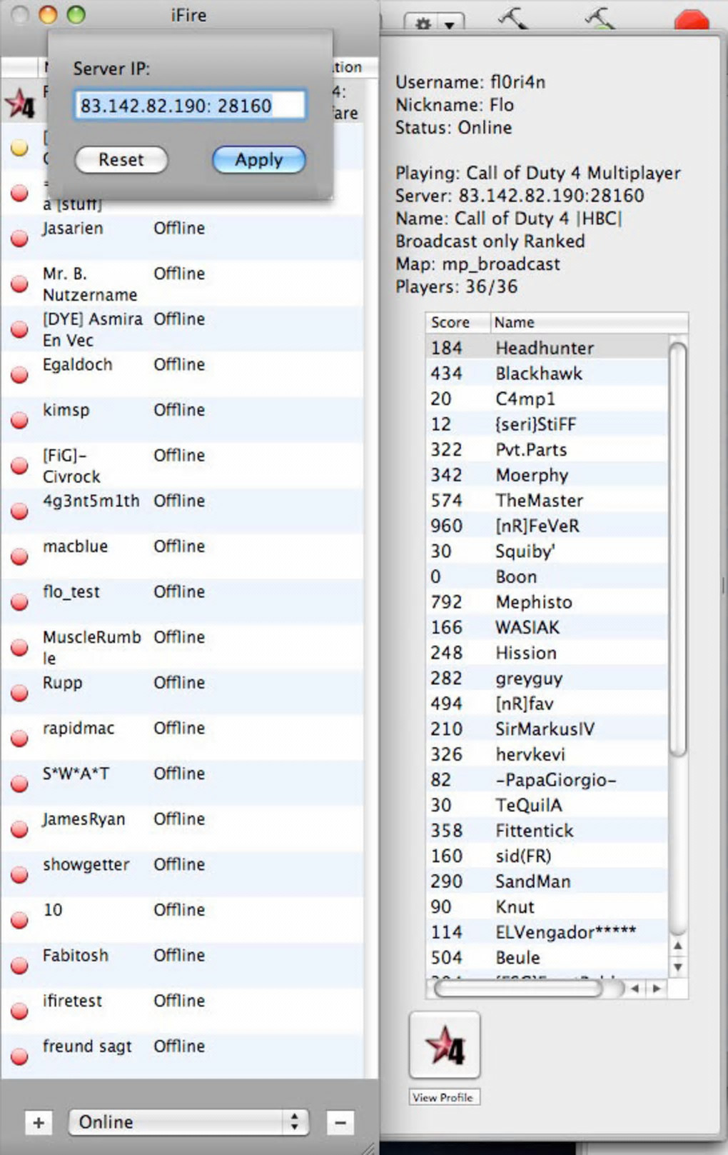728x1155 pixels.
Task: Select the Beule player row
Action: pos(547,957)
